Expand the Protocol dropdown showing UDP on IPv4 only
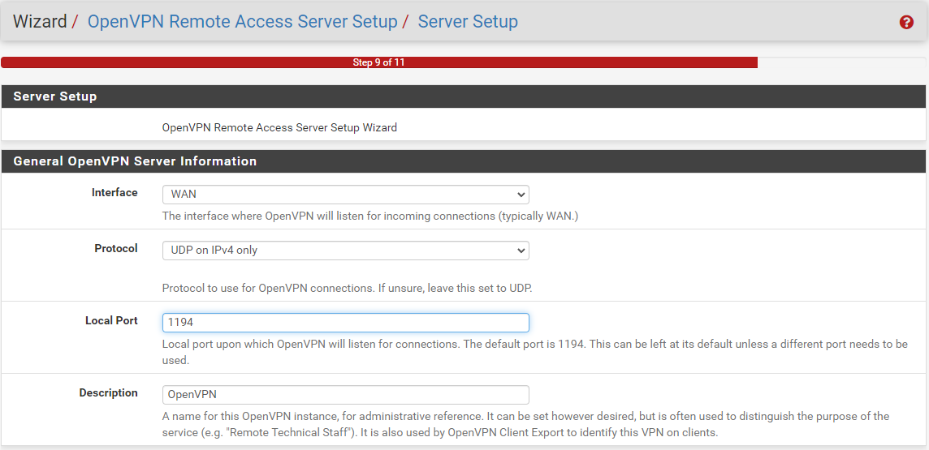 pyautogui.click(x=345, y=250)
